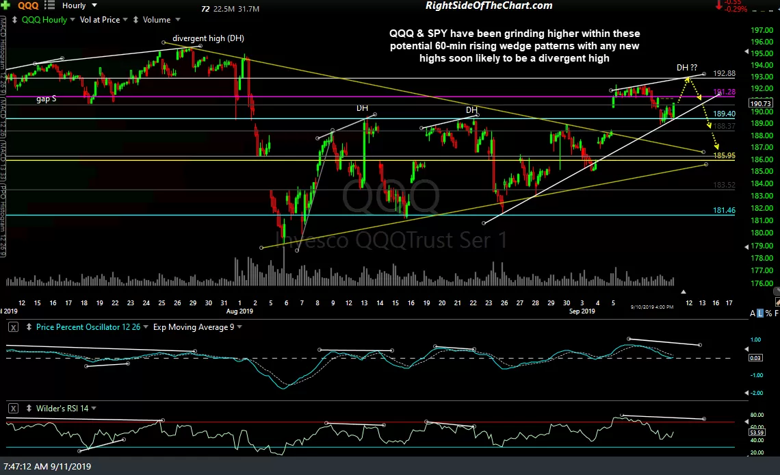Click the 'divergent high (DH)' annotation

(x=208, y=38)
